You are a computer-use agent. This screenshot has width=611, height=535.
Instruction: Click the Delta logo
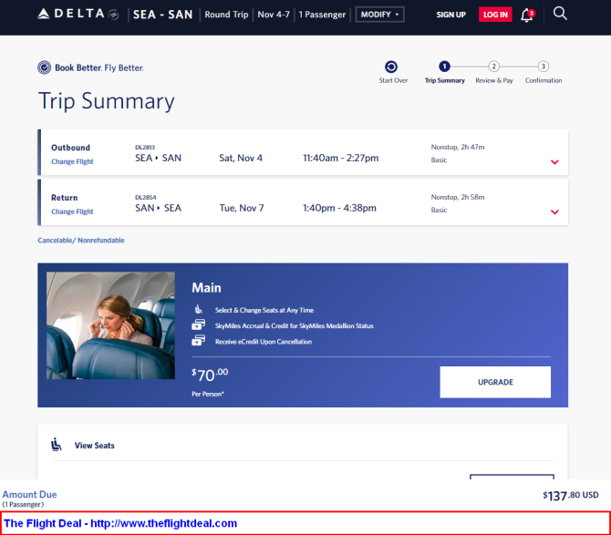tap(78, 14)
